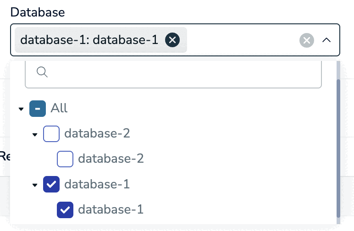This screenshot has width=354, height=231.
Task: Click the parent database-1 label
Action: point(97,184)
